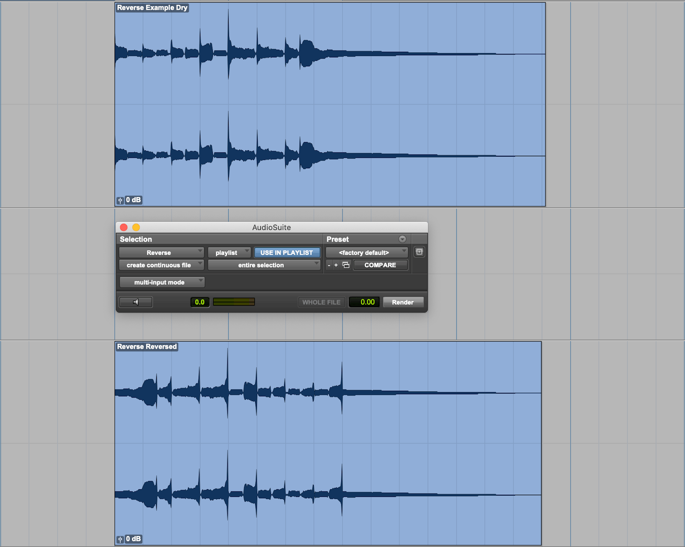685x547 pixels.
Task: Click the 0.0 preview level field
Action: pyautogui.click(x=200, y=302)
